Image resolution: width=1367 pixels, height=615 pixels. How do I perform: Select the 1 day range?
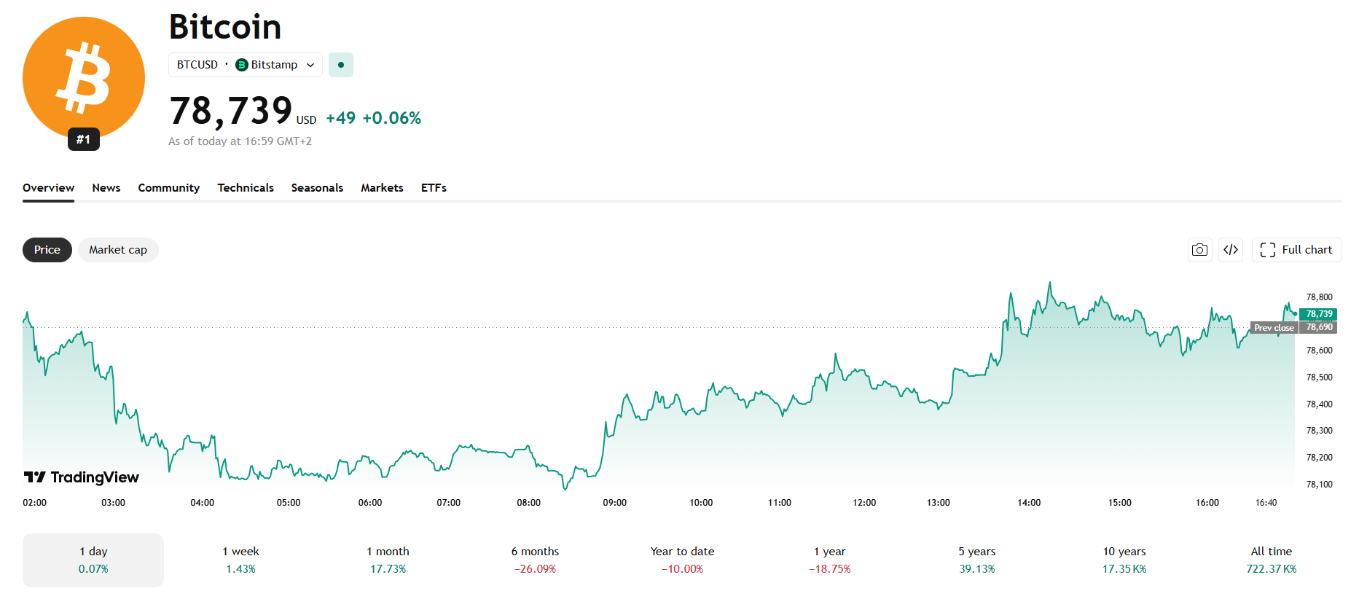(x=93, y=560)
